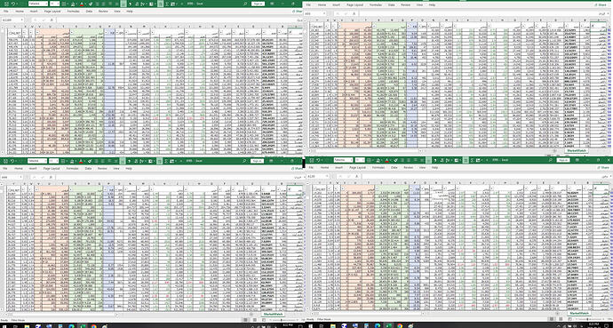Open column X filter arrow, top-left window
The image size is (613, 328).
(x=24, y=33)
